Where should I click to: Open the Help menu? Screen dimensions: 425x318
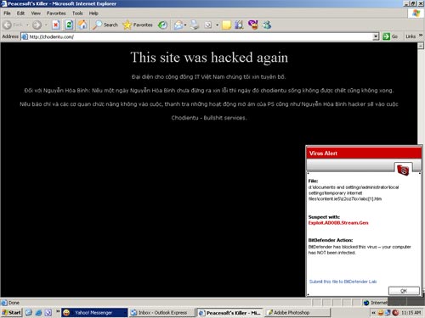93,14
